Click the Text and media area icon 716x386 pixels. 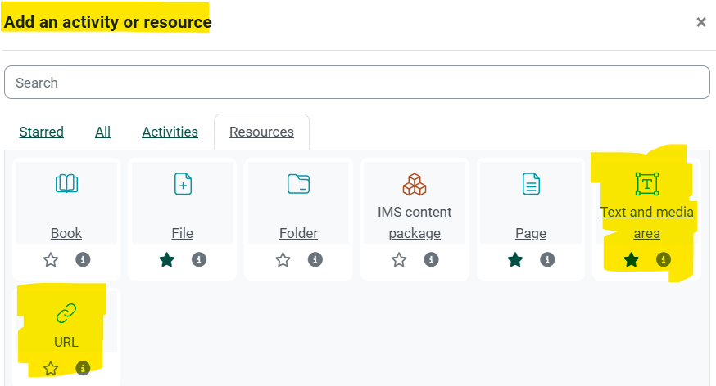(x=647, y=184)
